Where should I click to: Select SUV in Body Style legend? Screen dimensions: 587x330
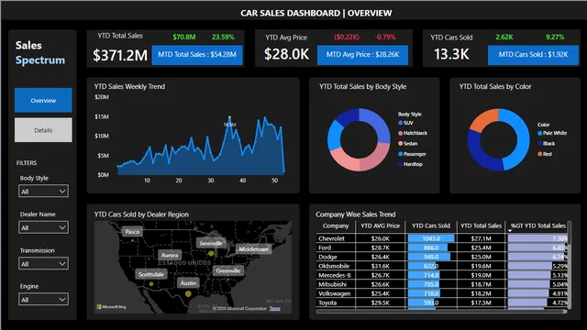pos(405,123)
